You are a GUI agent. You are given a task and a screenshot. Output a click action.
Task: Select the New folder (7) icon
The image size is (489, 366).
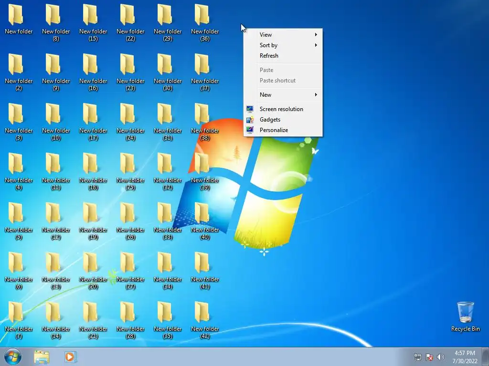(15, 312)
